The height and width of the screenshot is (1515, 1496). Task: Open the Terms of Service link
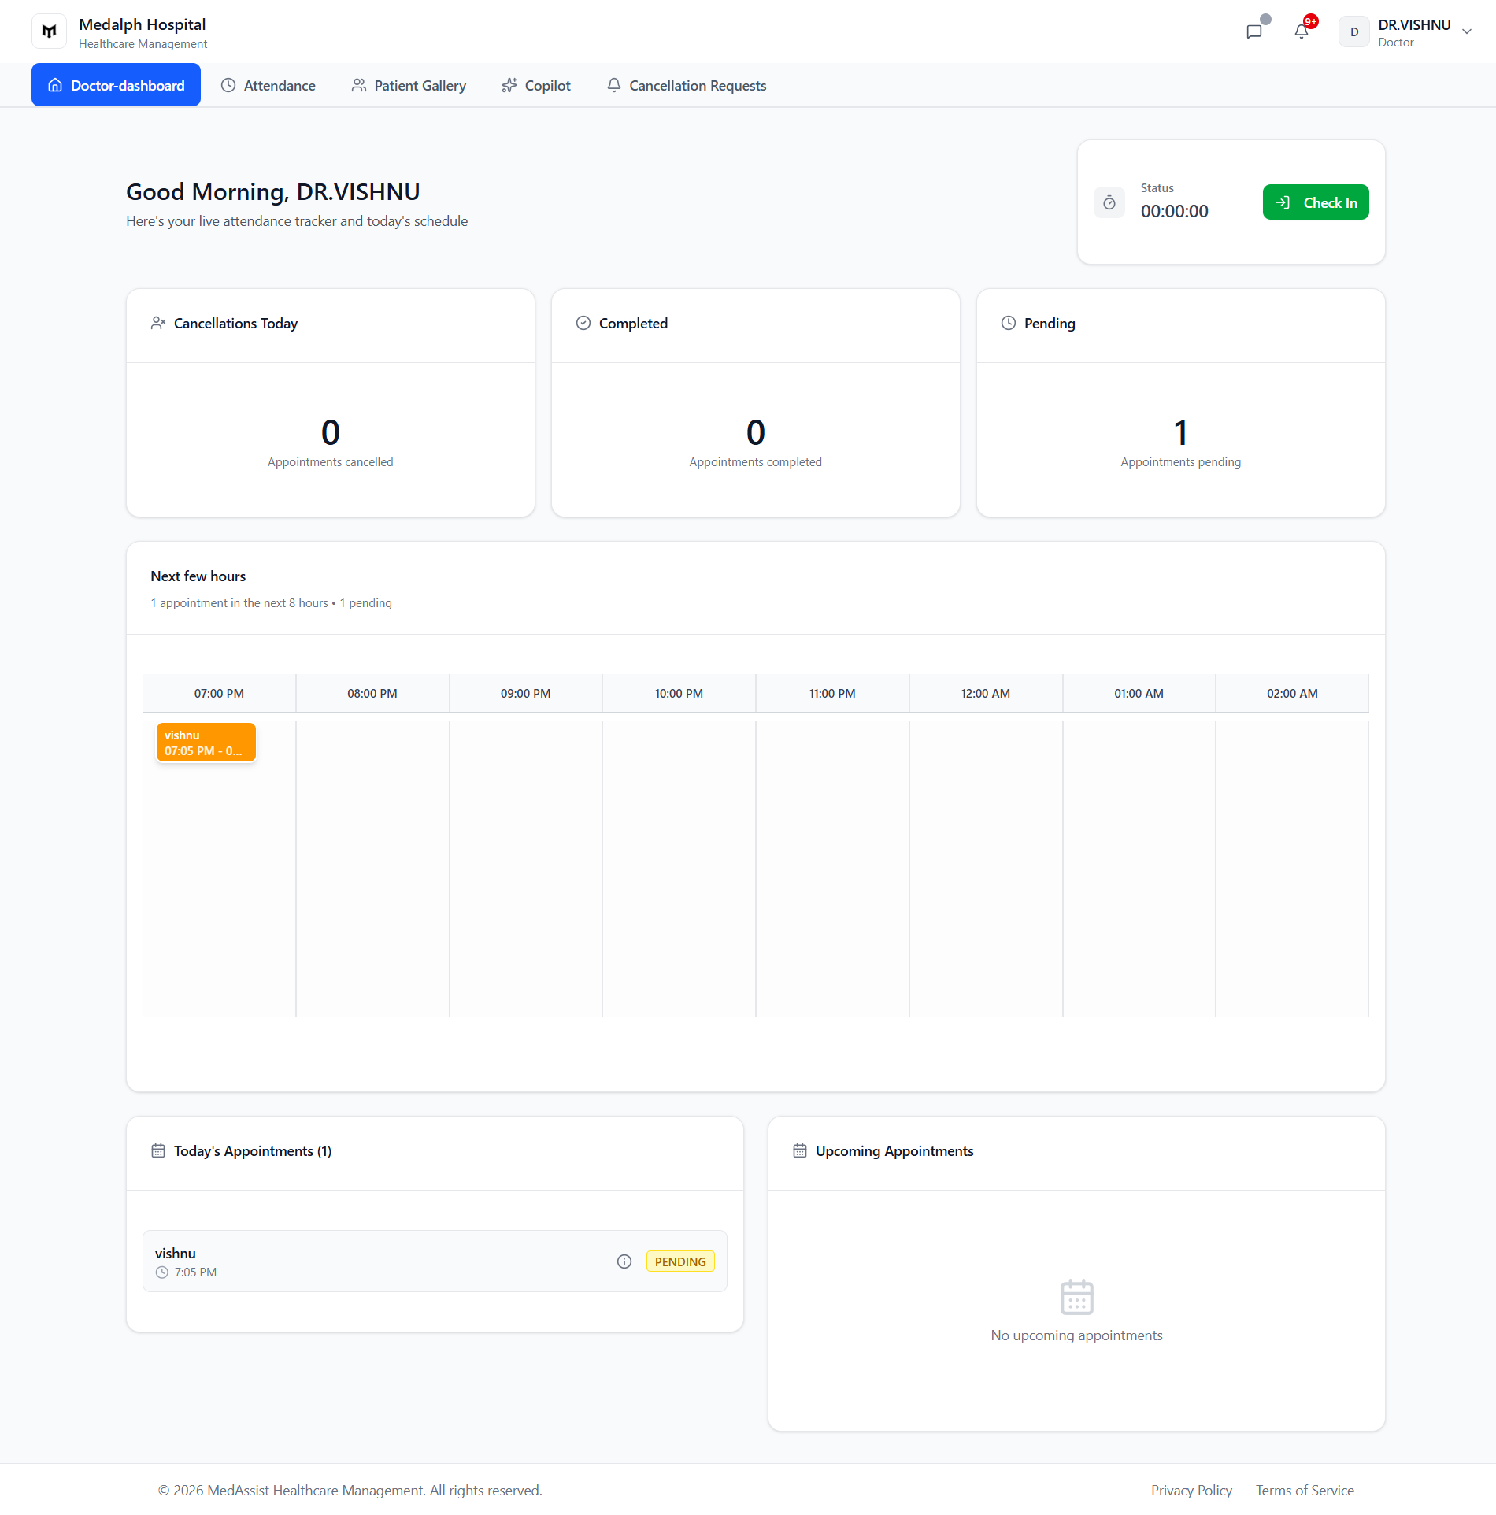(x=1304, y=1491)
